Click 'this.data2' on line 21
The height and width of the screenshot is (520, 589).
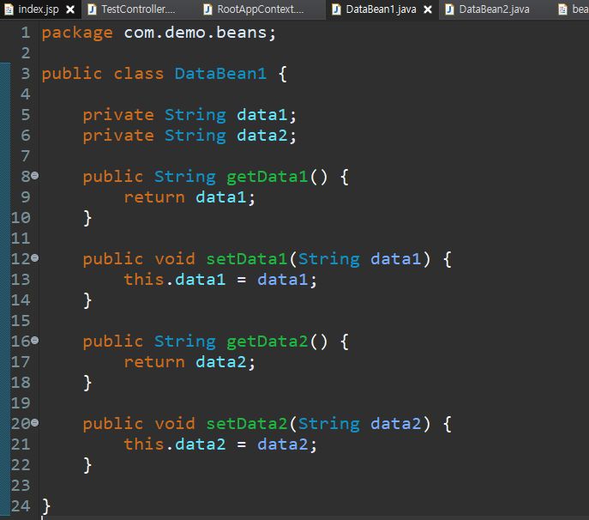click(175, 444)
